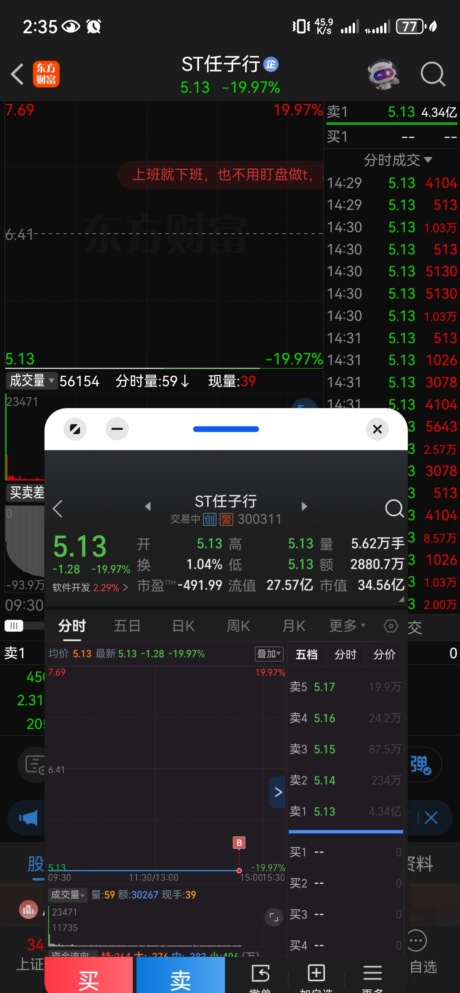Dismiss the announcement with blue X

point(431,818)
